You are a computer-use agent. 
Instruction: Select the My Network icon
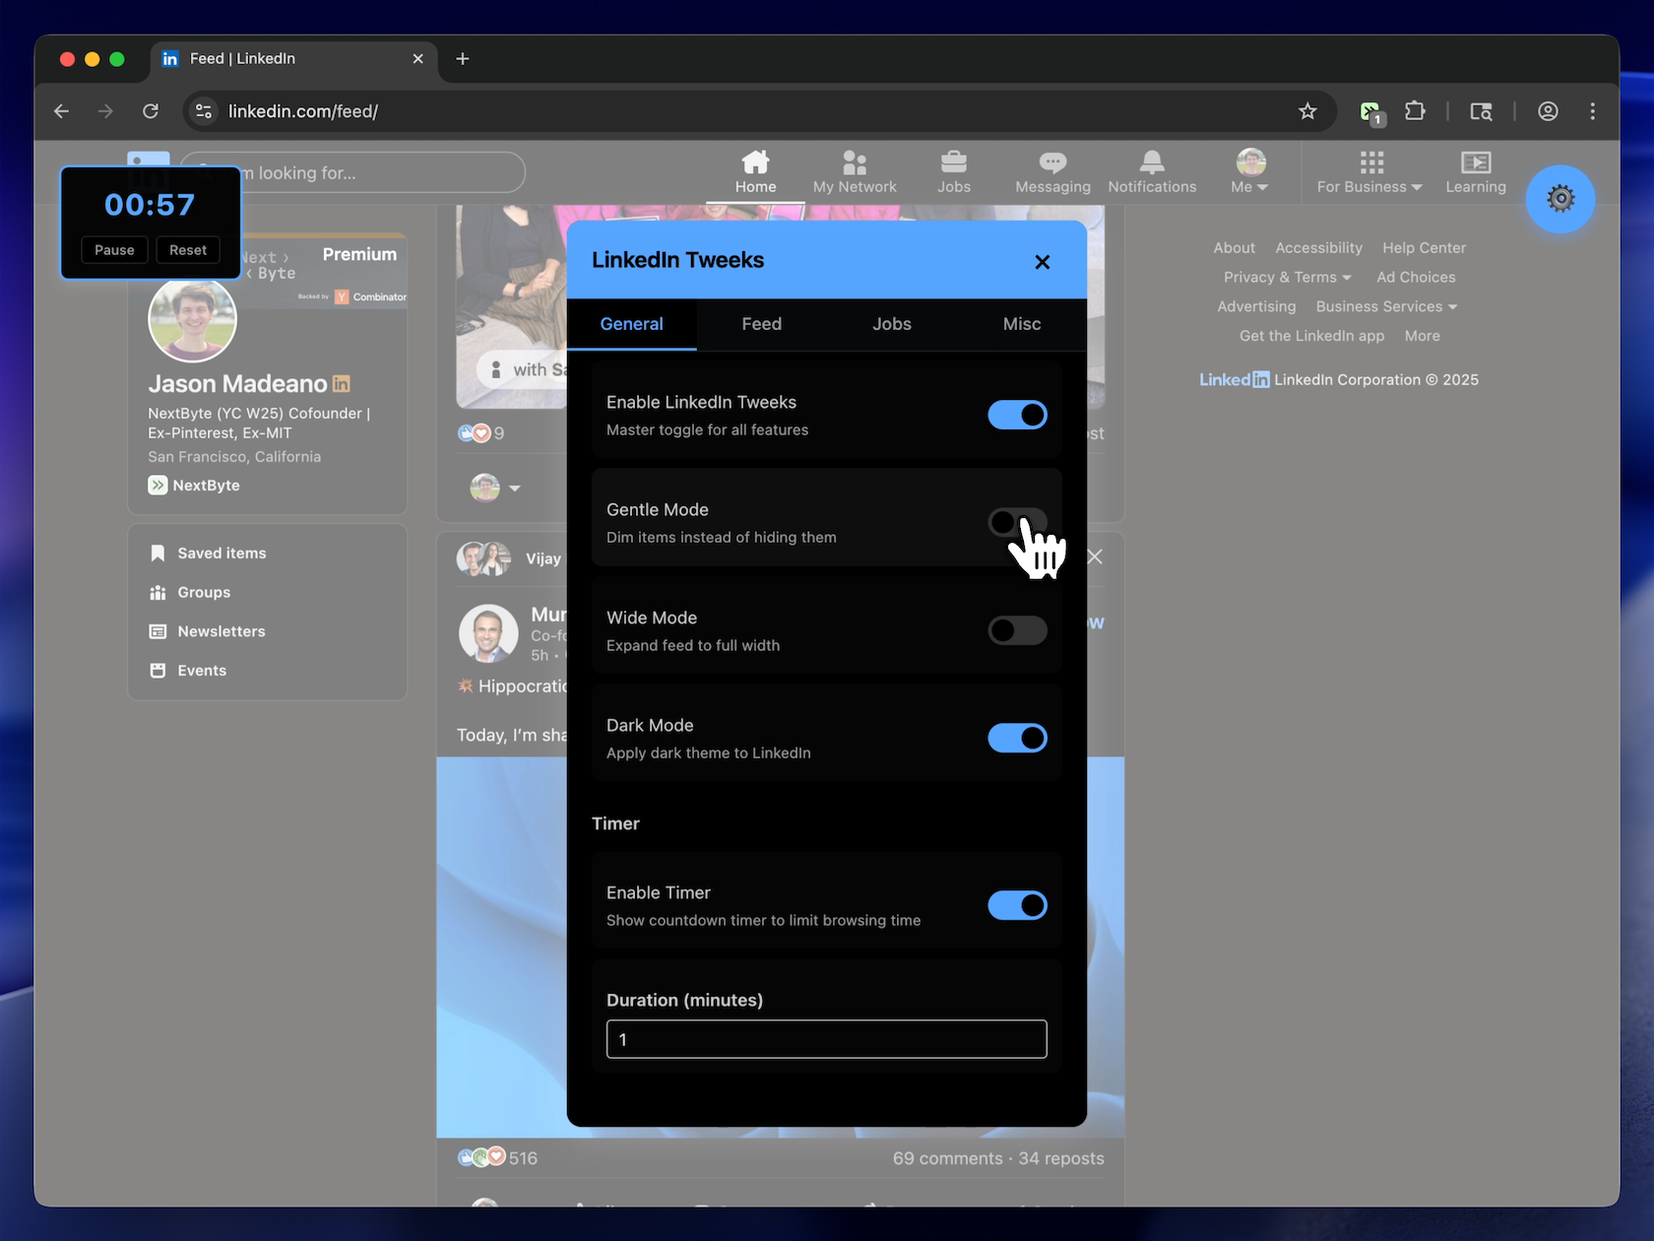click(855, 169)
